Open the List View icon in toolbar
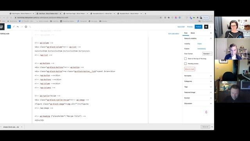This screenshot has height=141, width=250. [x=30, y=27]
